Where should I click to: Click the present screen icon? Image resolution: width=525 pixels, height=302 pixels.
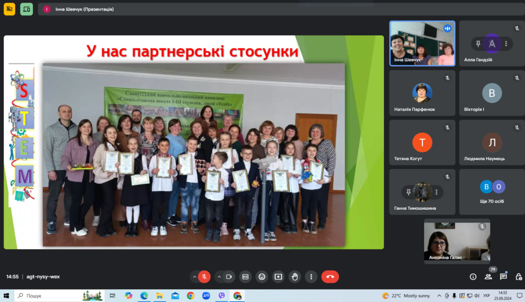278,276
